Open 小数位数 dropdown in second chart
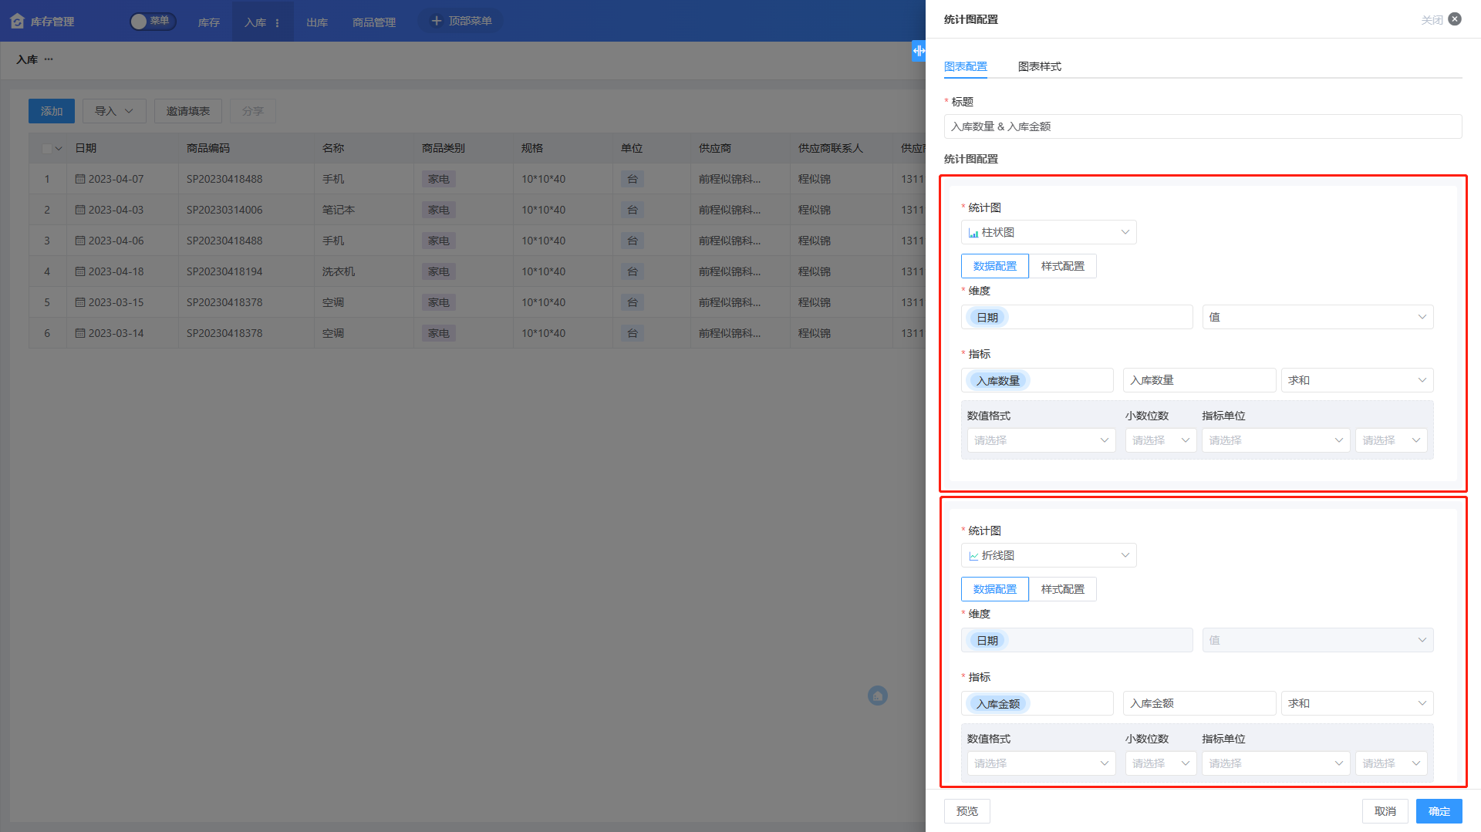This screenshot has width=1481, height=832. (x=1161, y=763)
